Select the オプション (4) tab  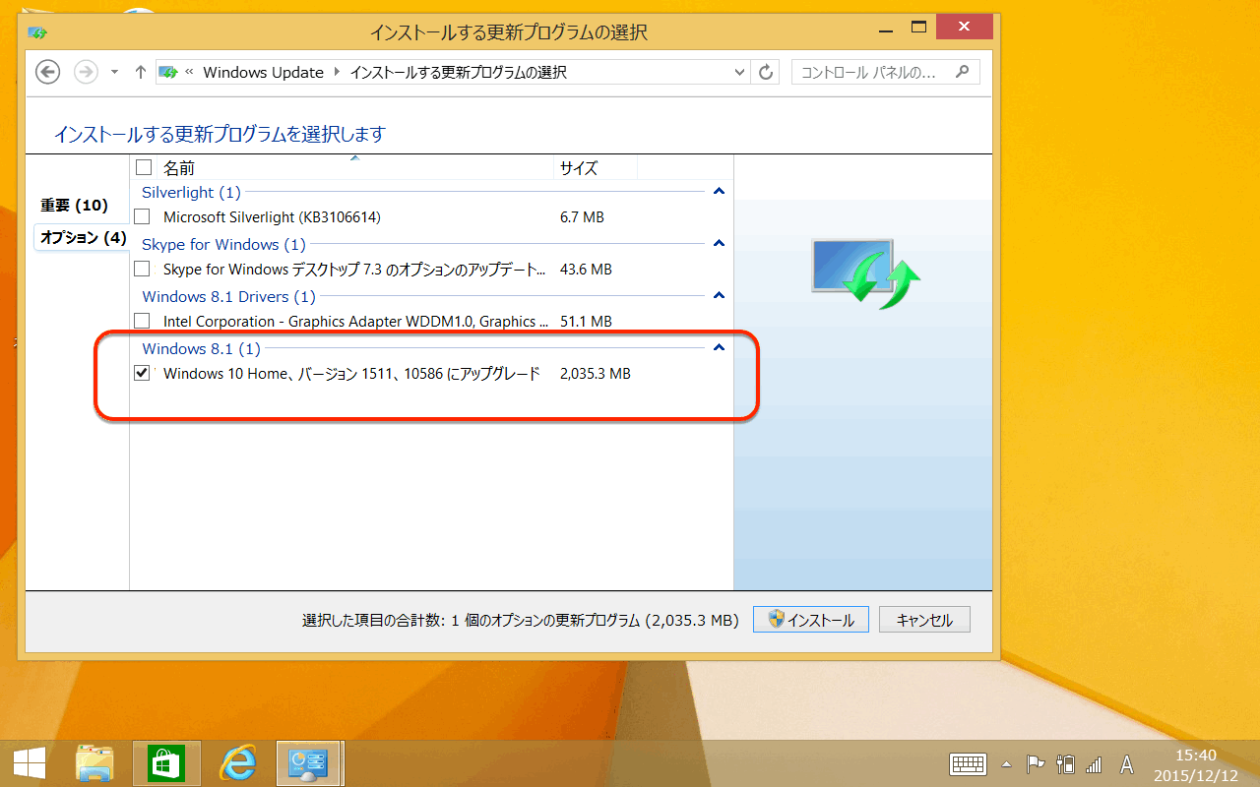[x=83, y=237]
